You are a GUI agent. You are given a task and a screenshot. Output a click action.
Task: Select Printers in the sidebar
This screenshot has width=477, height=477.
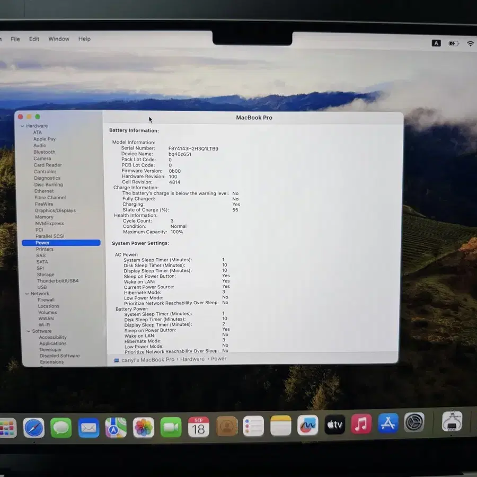(x=45, y=249)
